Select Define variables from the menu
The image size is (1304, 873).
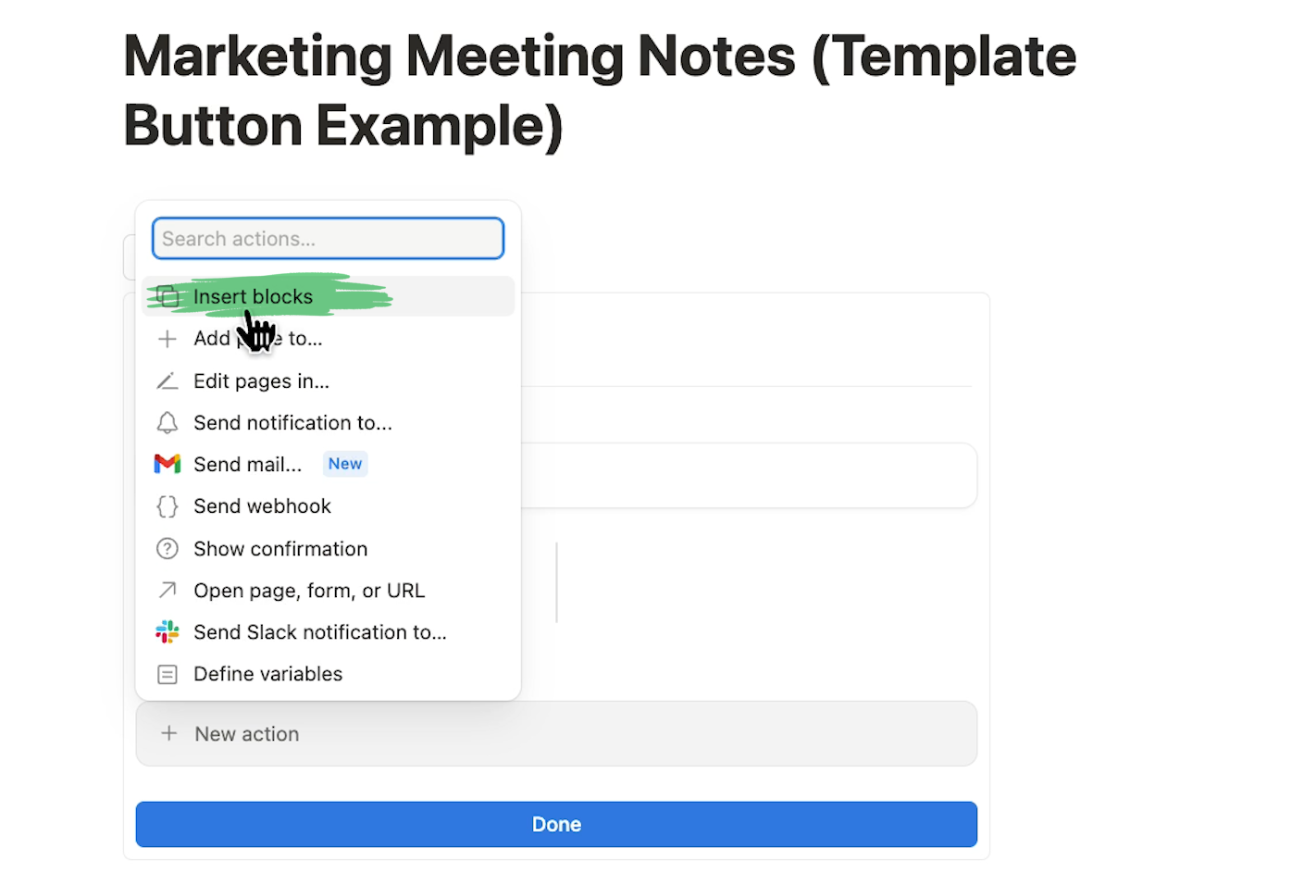(267, 674)
